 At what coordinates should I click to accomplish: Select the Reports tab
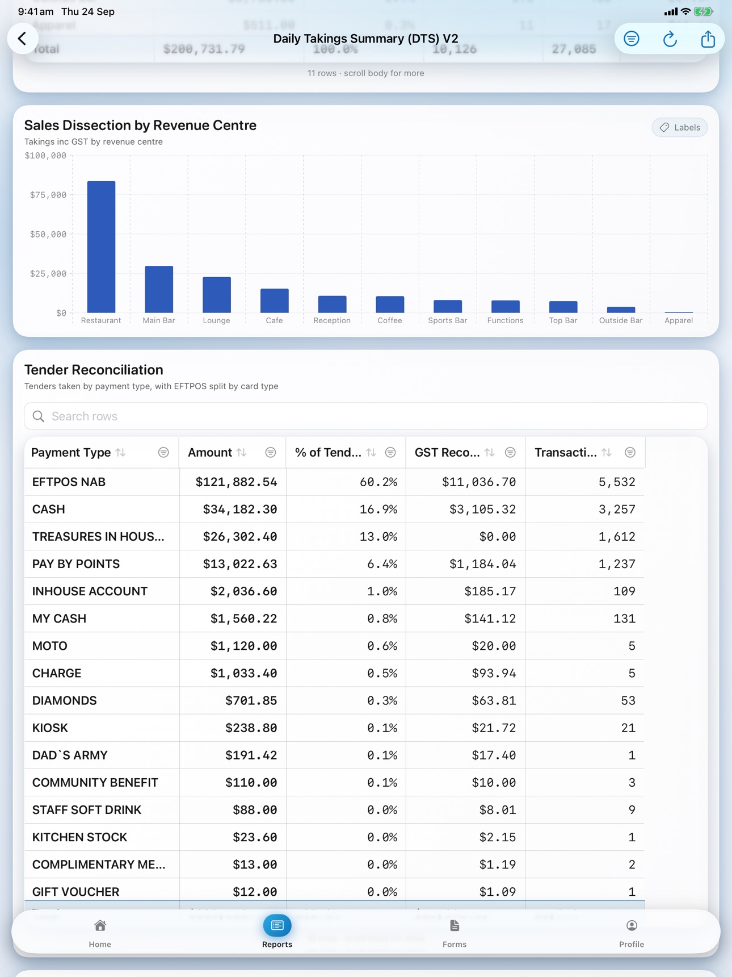[x=277, y=933]
